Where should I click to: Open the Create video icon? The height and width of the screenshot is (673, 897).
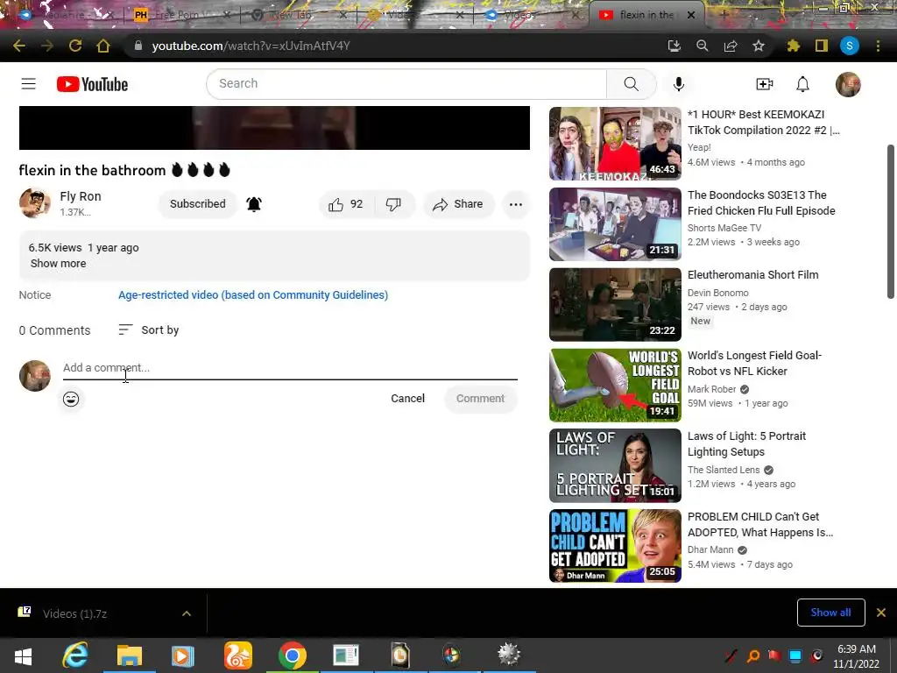(x=765, y=84)
